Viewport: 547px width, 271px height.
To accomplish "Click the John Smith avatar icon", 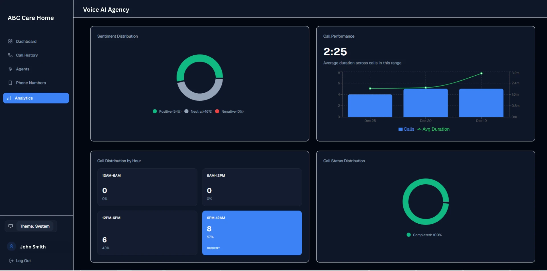I will (x=11, y=246).
